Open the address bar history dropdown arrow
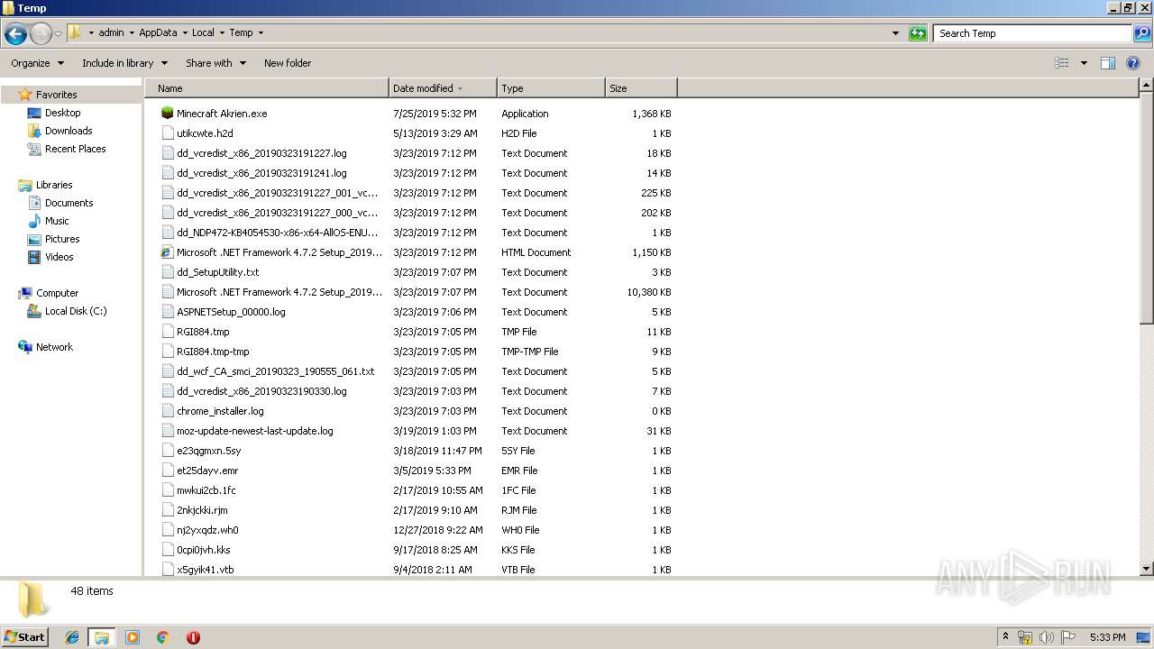 (895, 33)
